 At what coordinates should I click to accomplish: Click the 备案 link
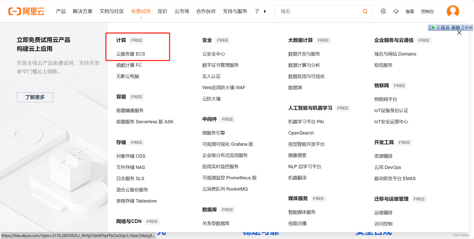pos(410,11)
